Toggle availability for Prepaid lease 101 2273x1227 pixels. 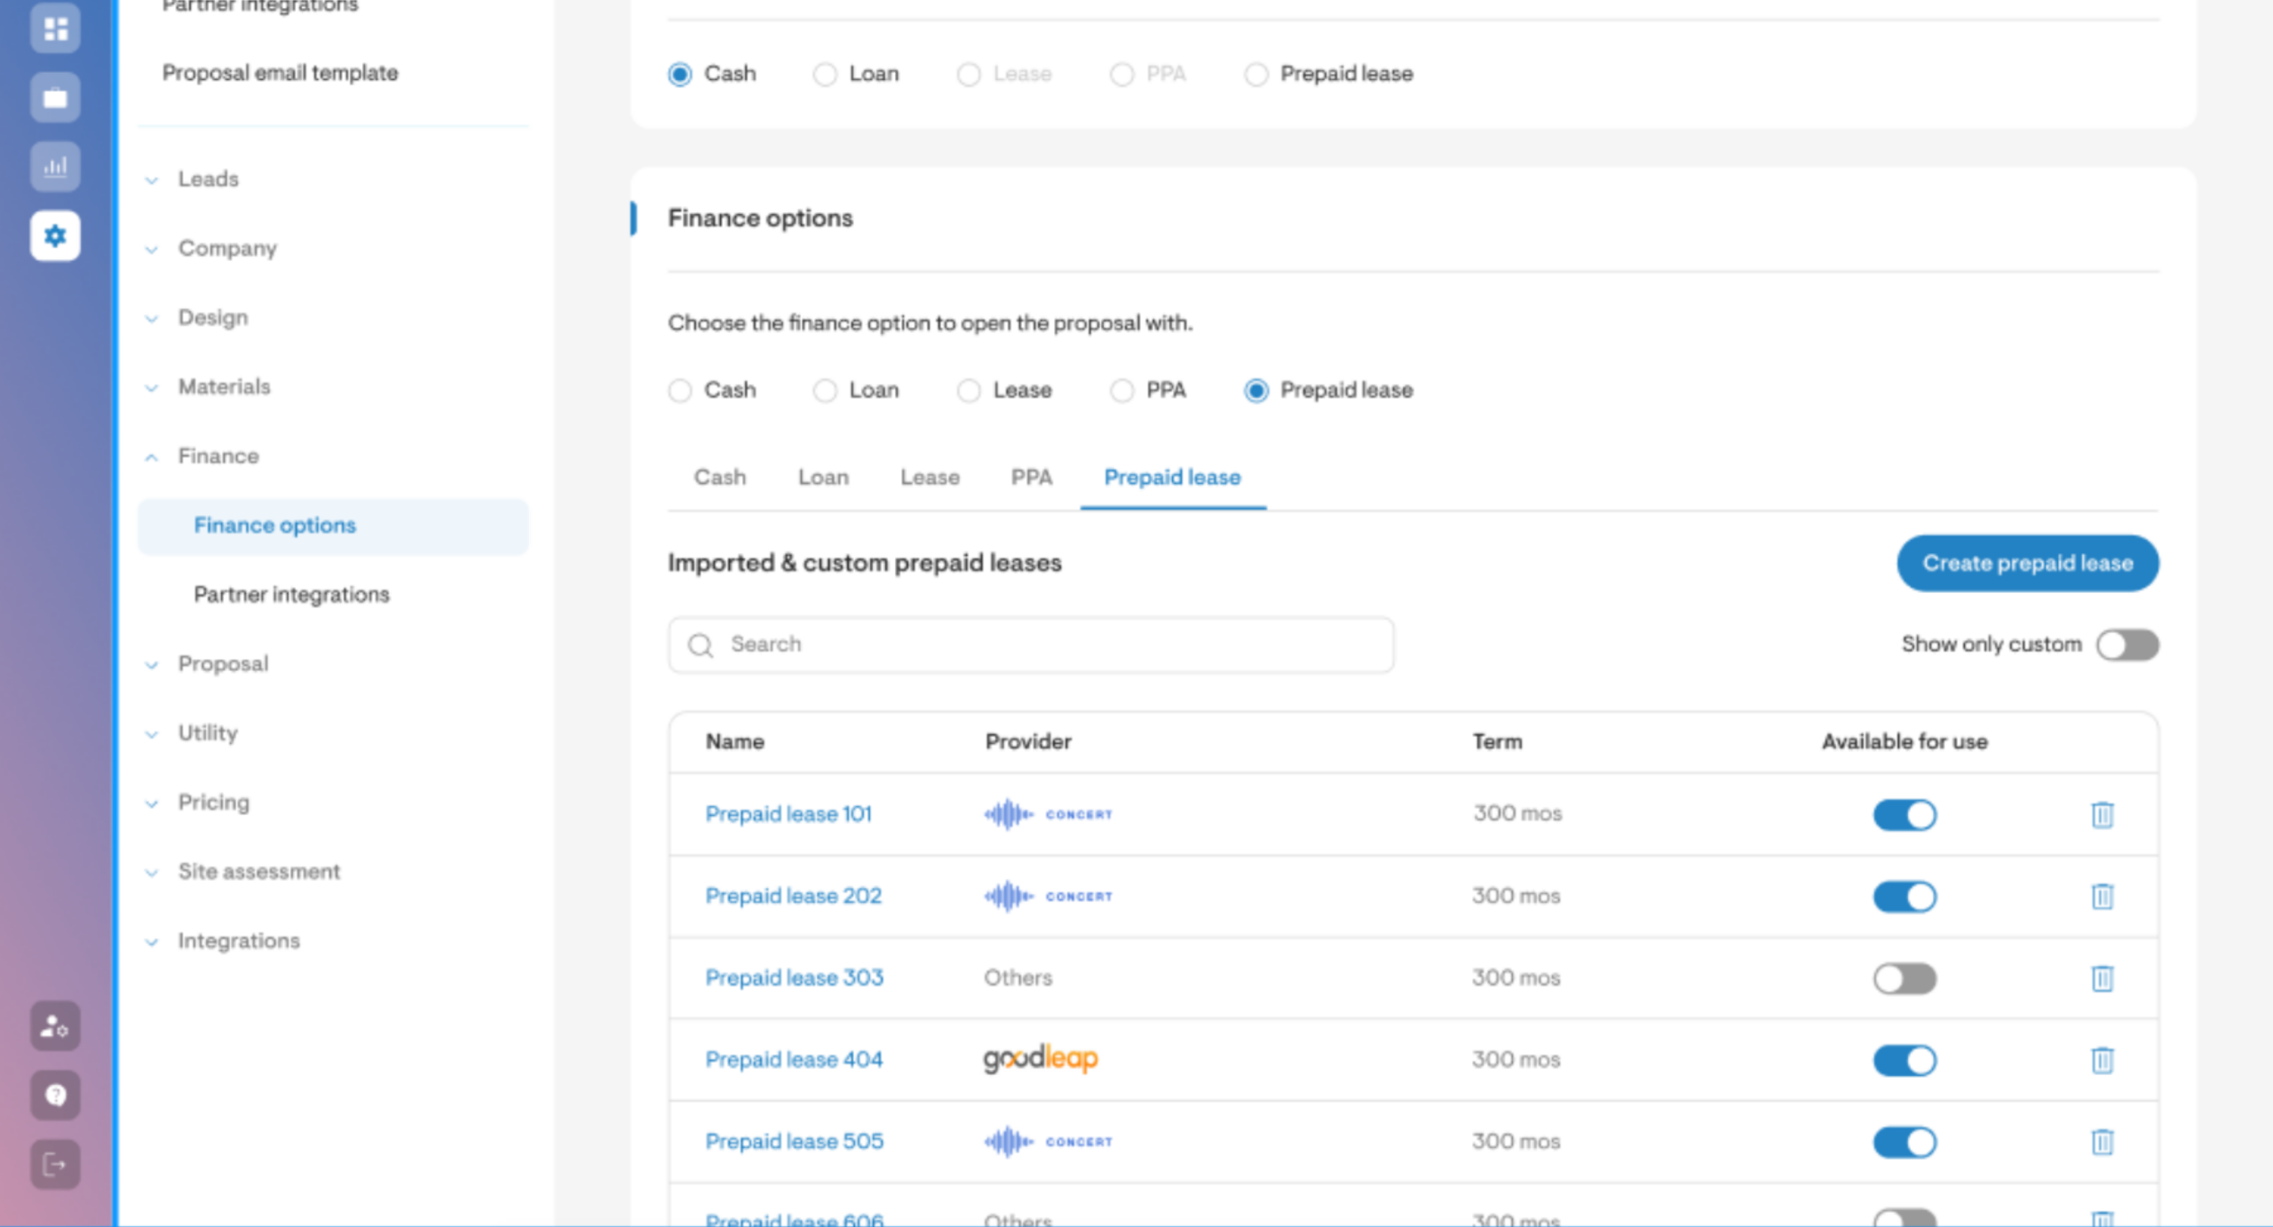click(1905, 815)
